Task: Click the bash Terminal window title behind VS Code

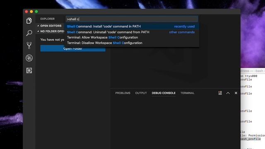Action: (253, 71)
